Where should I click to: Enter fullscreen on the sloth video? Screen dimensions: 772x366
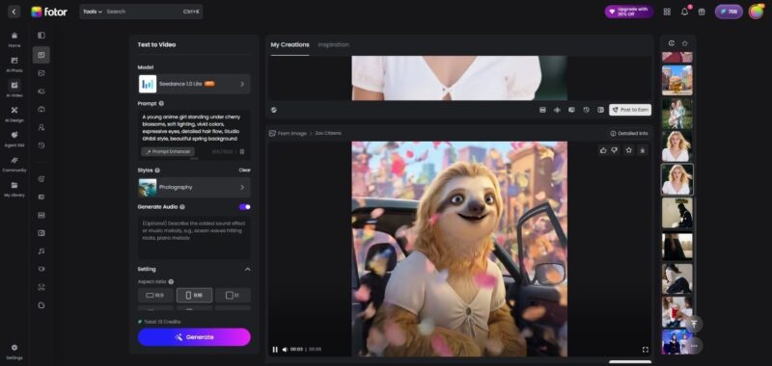pos(645,350)
